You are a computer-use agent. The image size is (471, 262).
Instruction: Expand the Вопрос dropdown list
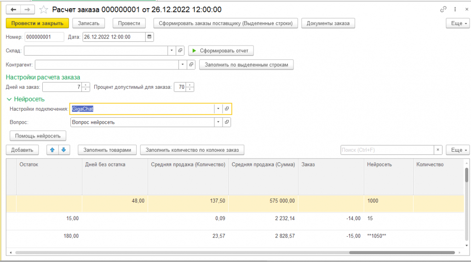(x=218, y=122)
